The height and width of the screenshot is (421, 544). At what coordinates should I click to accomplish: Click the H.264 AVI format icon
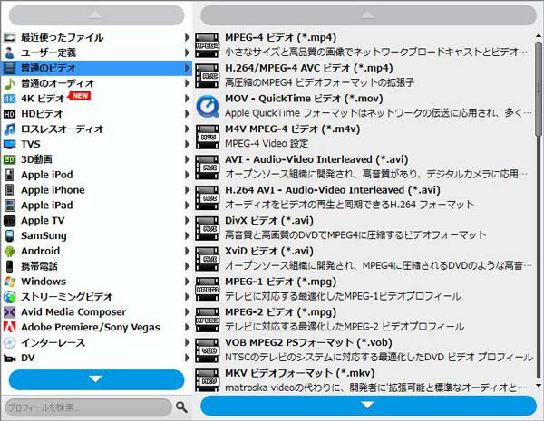(x=207, y=197)
